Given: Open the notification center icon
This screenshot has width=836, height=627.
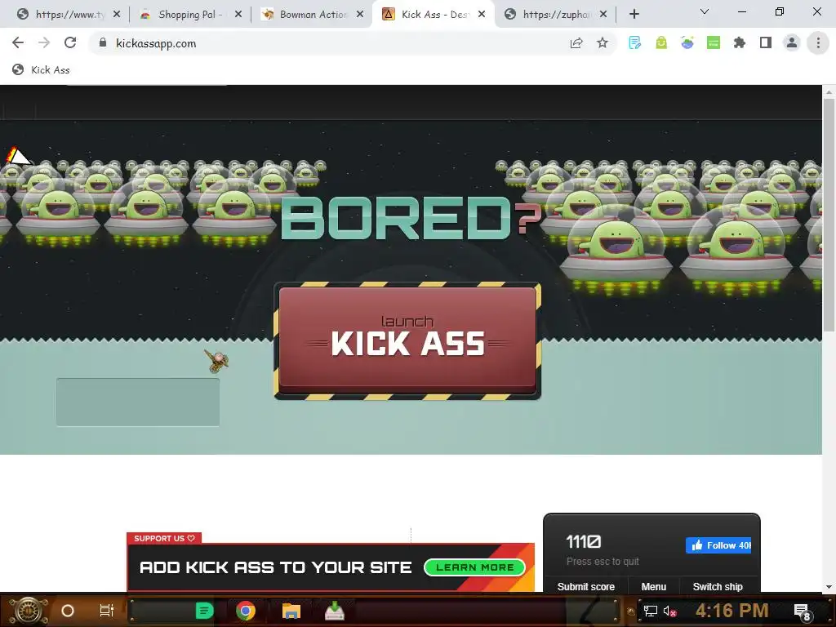Looking at the screenshot, I should 802,611.
